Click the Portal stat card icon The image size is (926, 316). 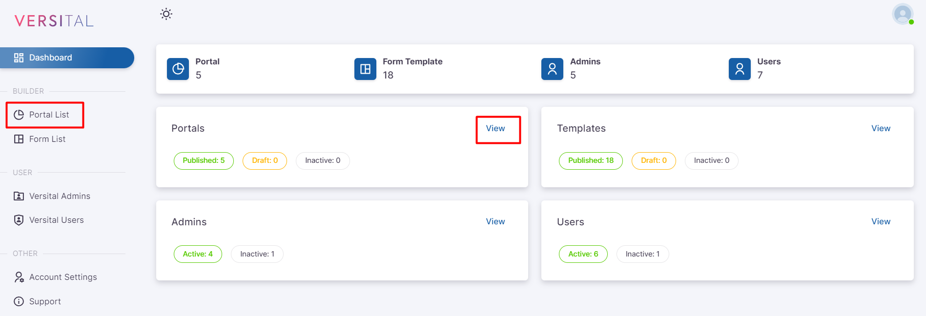click(178, 69)
